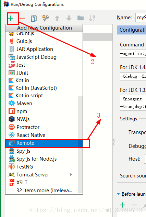146x217 pixels.
Task: Select Spy-js for Node.js configuration
Action: 44,159
